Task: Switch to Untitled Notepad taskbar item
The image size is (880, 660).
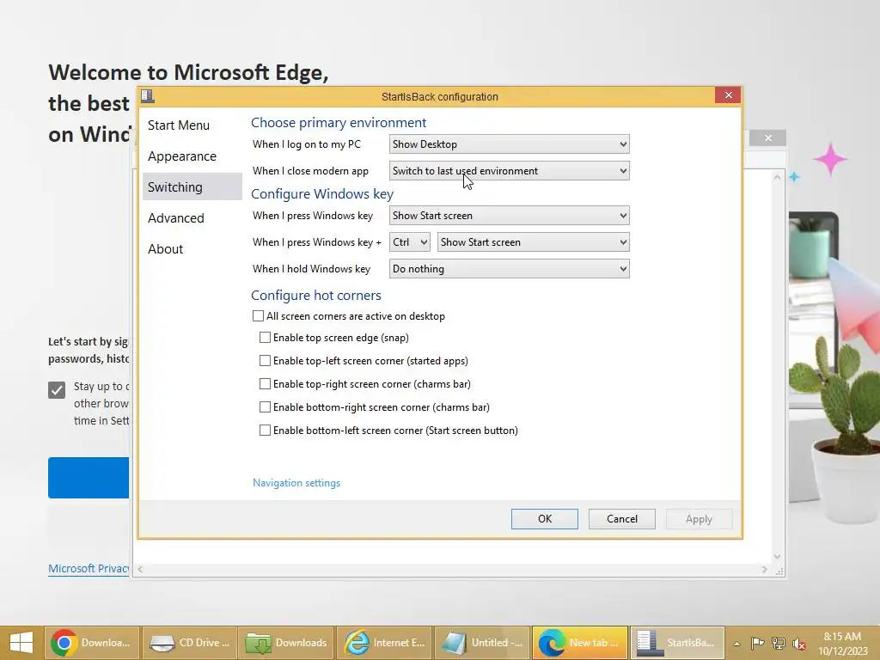Action: 482,643
